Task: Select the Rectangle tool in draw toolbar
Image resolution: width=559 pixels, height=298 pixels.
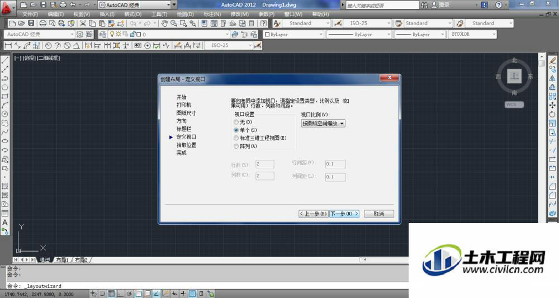Action: (x=5, y=96)
